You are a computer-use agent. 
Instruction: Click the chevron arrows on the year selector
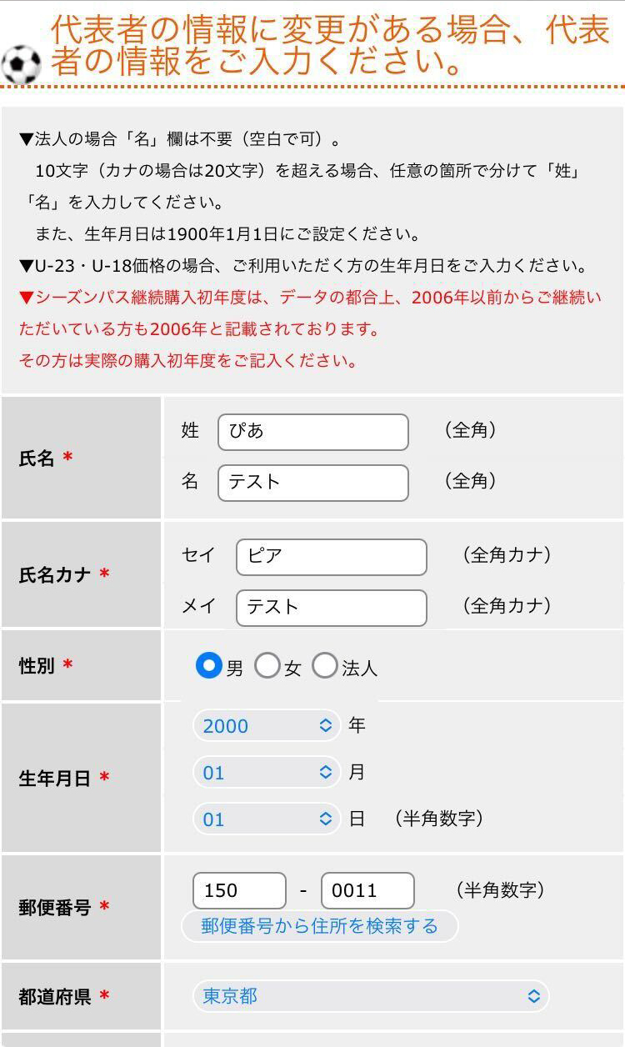click(326, 726)
